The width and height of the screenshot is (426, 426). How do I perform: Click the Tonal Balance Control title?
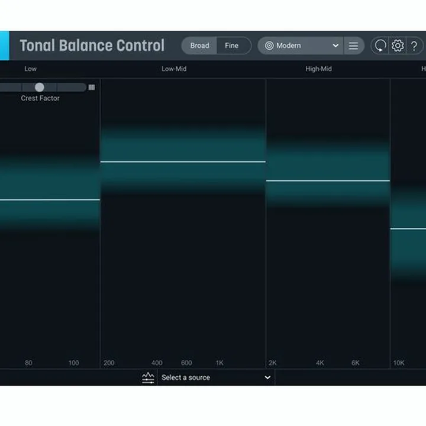pyautogui.click(x=92, y=46)
